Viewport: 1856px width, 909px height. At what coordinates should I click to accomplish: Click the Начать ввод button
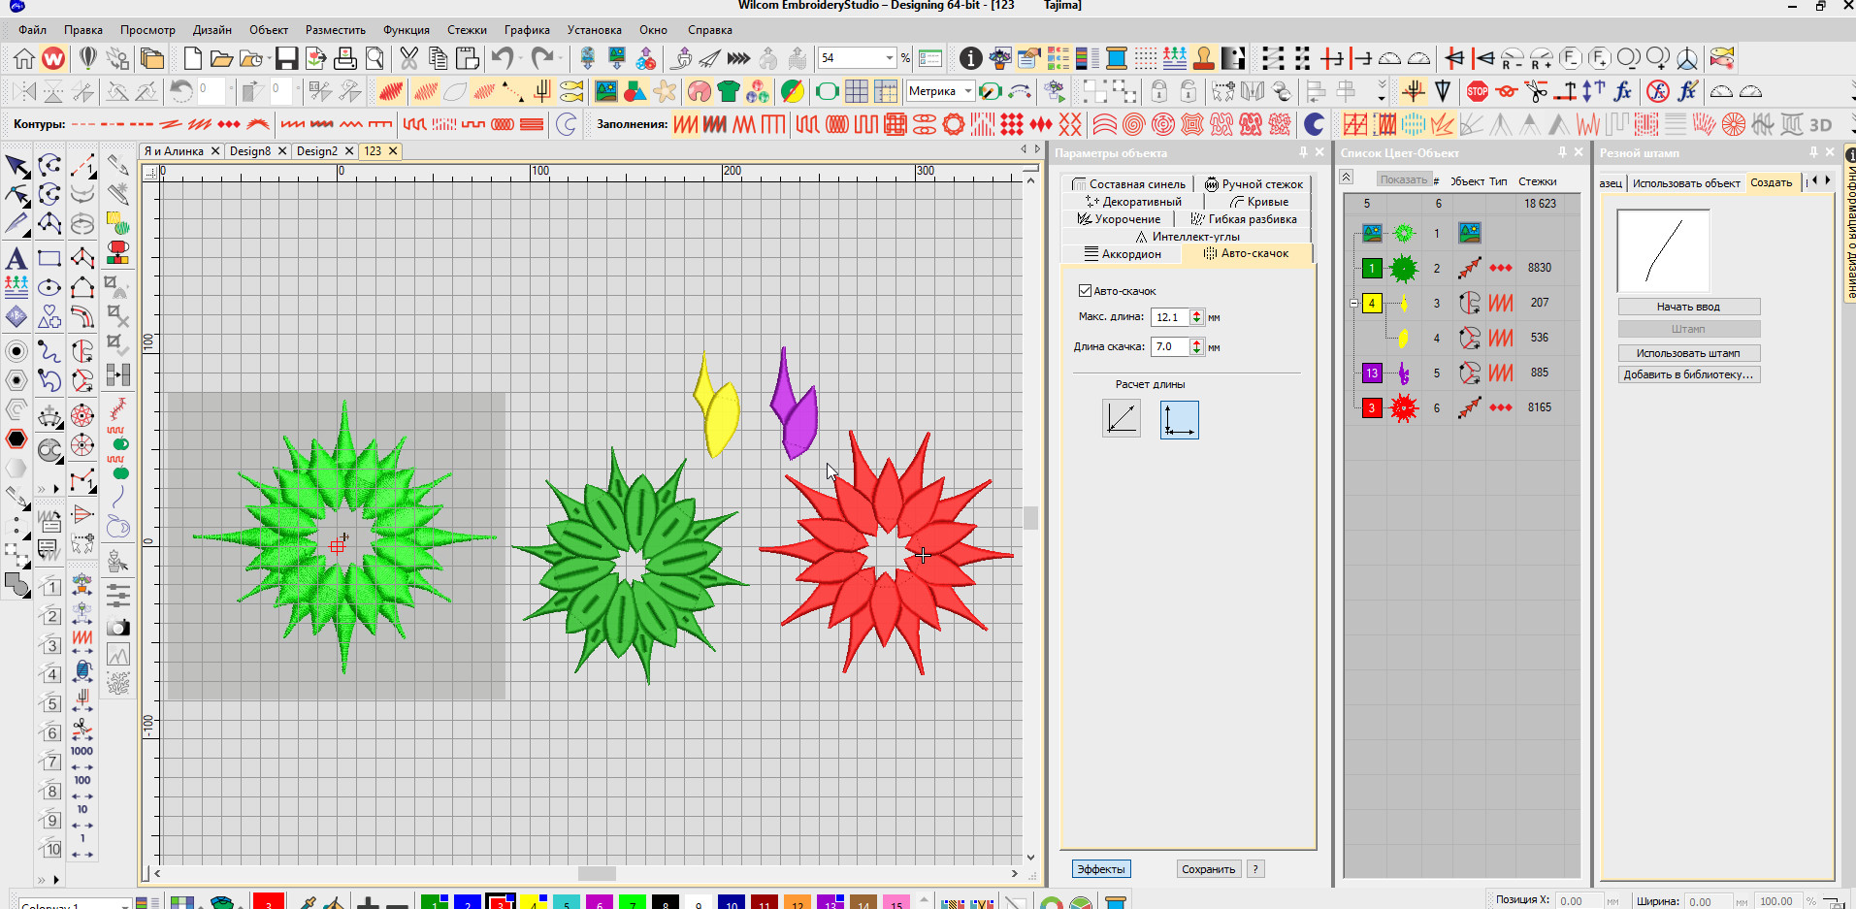[x=1688, y=307]
